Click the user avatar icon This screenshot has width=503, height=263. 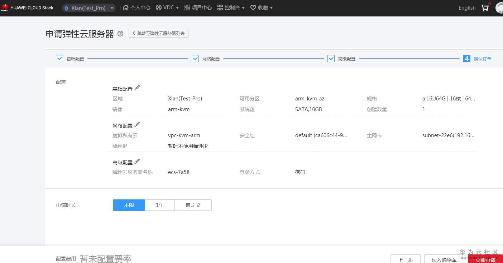(x=499, y=8)
